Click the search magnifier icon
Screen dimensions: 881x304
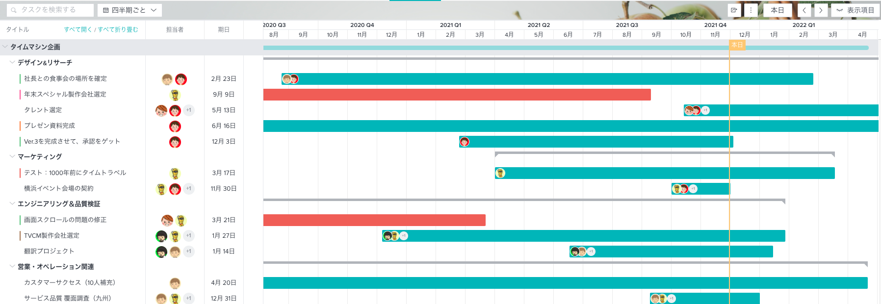(14, 10)
